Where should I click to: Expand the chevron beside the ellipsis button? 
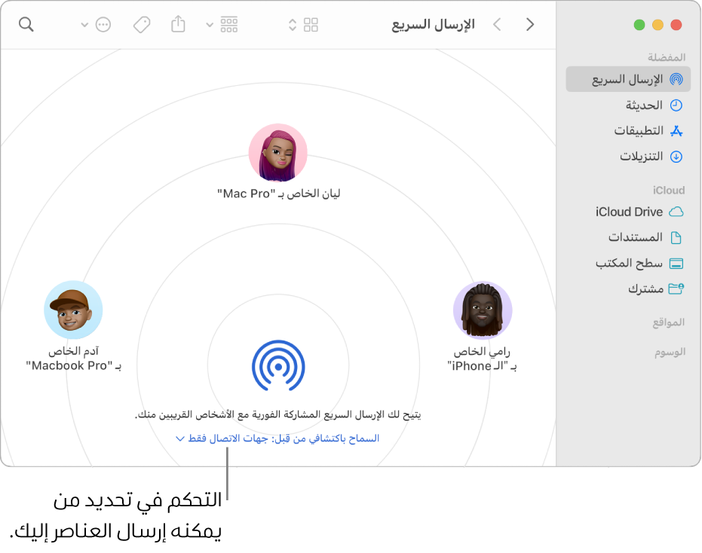click(84, 25)
